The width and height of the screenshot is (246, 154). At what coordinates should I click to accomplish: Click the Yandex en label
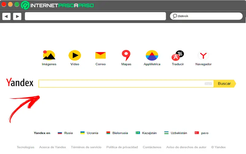pos(42,133)
